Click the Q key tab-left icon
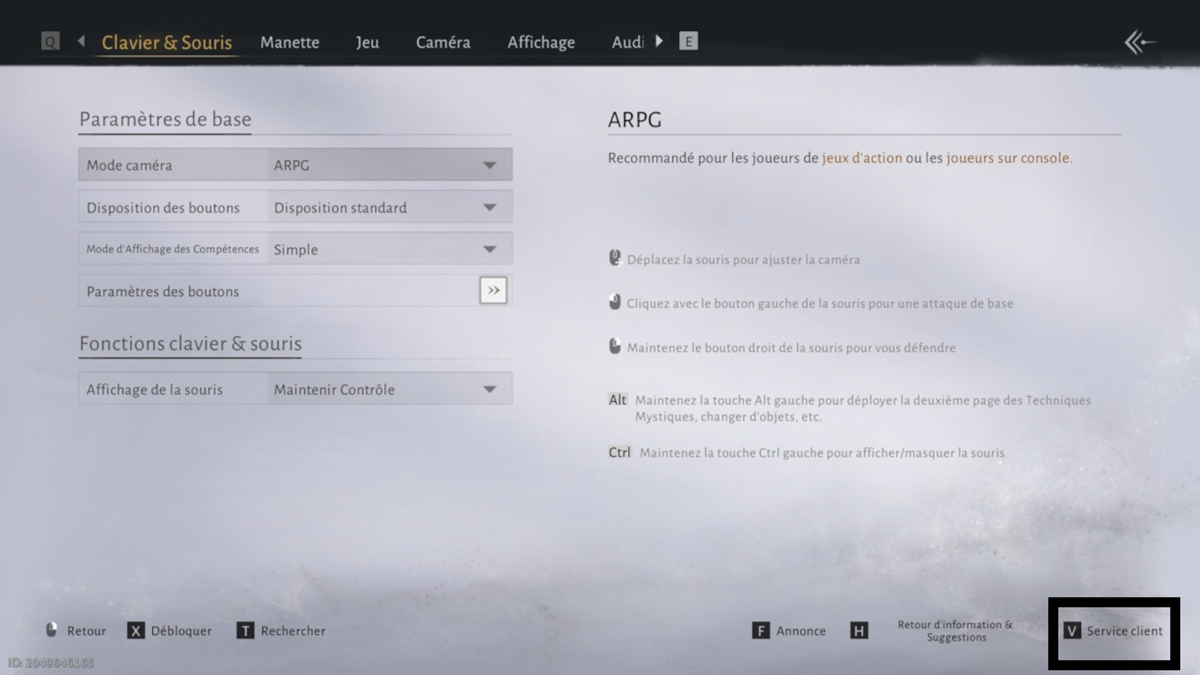This screenshot has height=675, width=1200. pyautogui.click(x=50, y=41)
